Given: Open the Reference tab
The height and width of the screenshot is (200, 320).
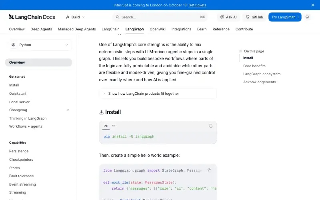Looking at the screenshot, I should (x=221, y=29).
